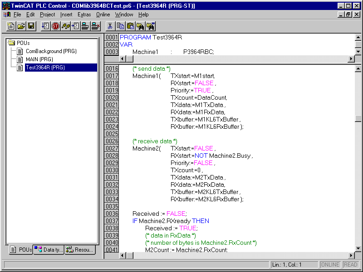Select Test3964R (PRG) in the tree
363x272 pixels.
(61, 68)
